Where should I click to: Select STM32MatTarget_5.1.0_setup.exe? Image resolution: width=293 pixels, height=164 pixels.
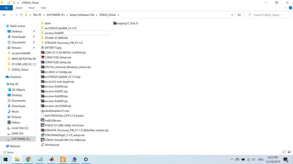[x=62, y=135]
